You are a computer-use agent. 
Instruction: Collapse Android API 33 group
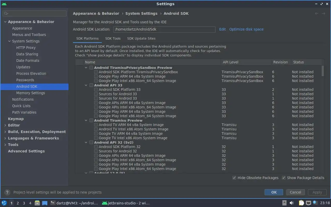(x=86, y=85)
